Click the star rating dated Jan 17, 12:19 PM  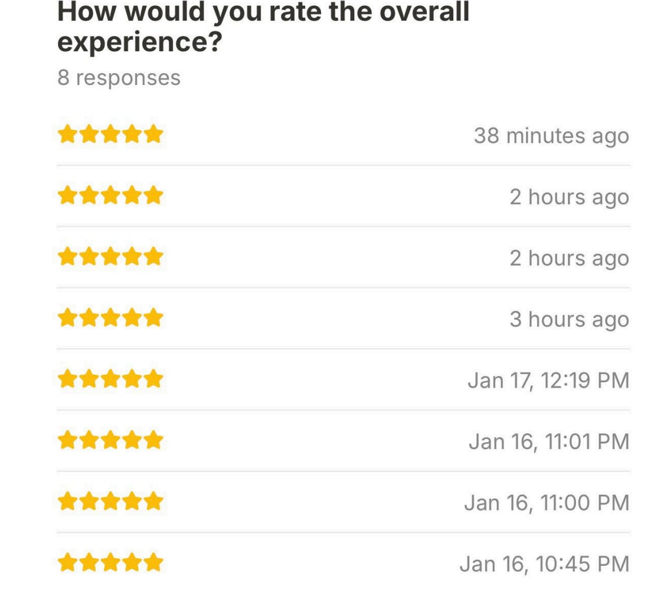tap(110, 379)
